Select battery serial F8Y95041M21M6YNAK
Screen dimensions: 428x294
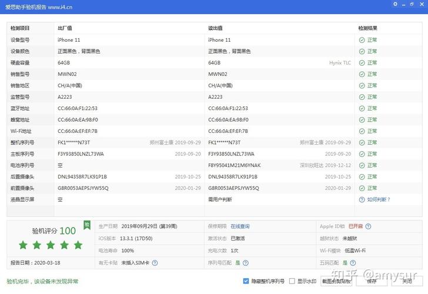235,165
